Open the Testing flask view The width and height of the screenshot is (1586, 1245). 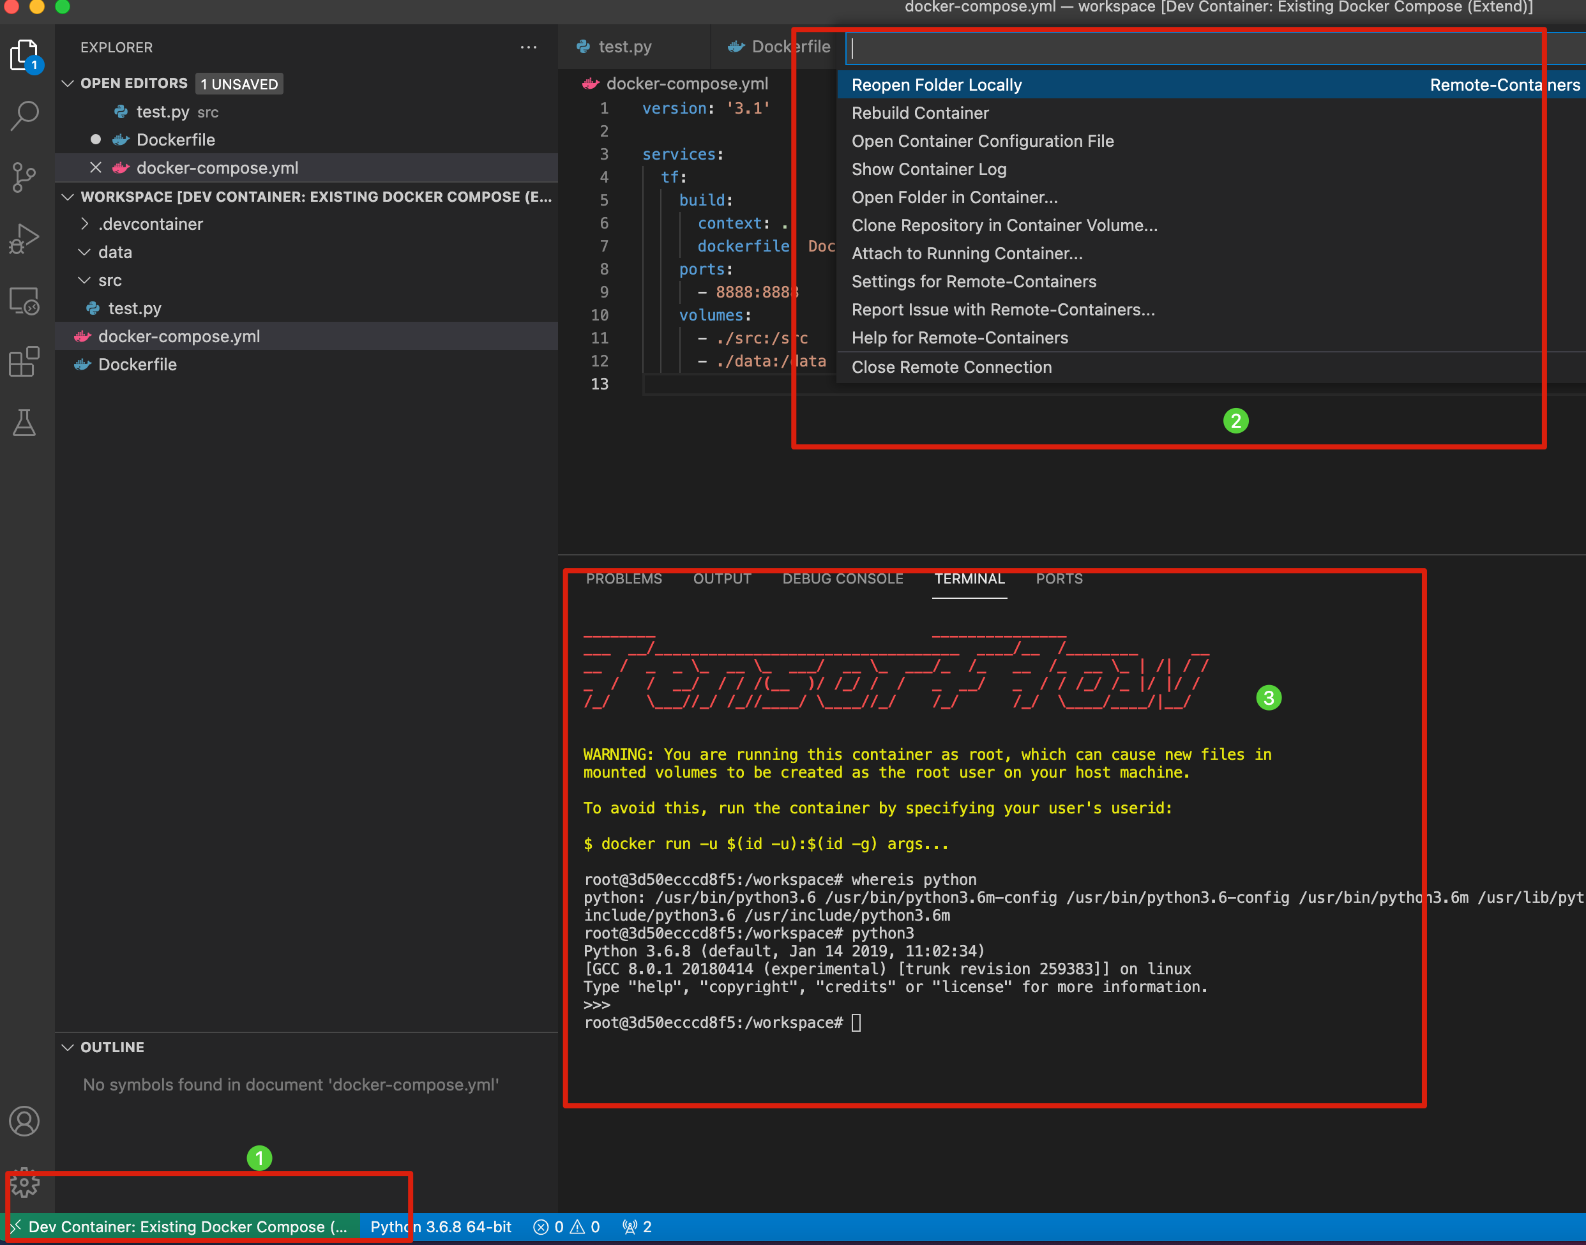click(x=25, y=423)
